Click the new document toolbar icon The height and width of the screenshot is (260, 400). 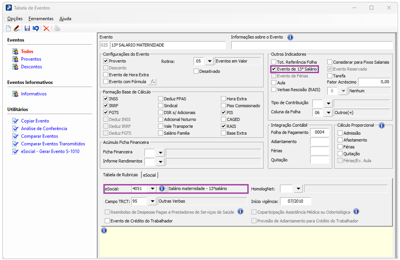tap(8, 28)
